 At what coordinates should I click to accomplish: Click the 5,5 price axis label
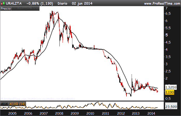[x=168, y=28]
